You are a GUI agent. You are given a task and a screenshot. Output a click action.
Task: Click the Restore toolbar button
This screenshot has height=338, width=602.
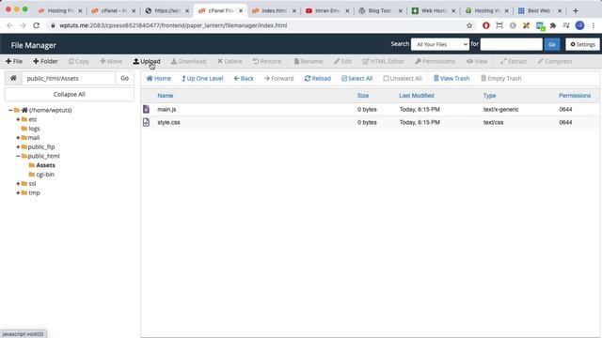(x=267, y=61)
